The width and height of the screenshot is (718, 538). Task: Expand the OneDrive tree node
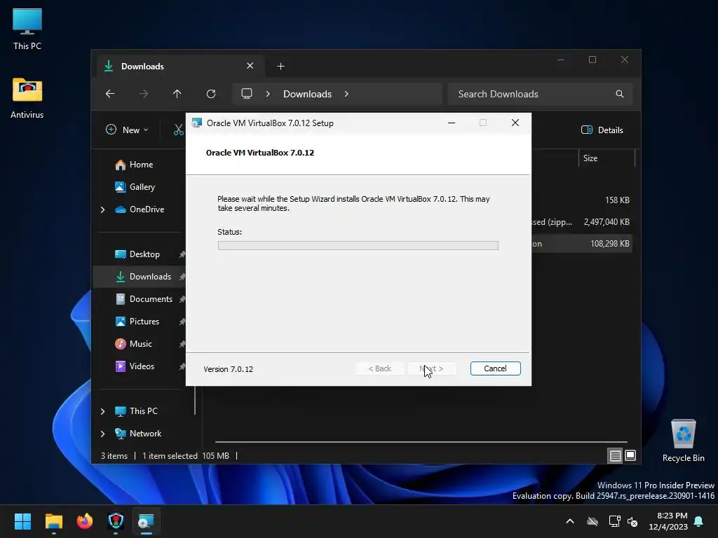pyautogui.click(x=102, y=209)
